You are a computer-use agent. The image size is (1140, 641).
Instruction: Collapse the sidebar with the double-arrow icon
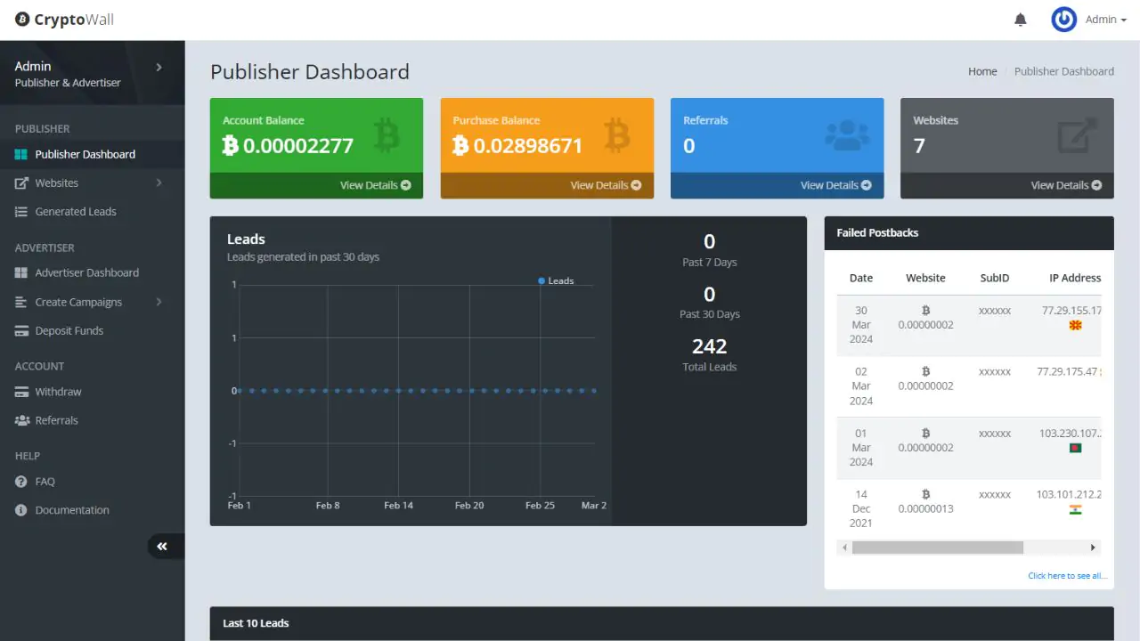[162, 546]
